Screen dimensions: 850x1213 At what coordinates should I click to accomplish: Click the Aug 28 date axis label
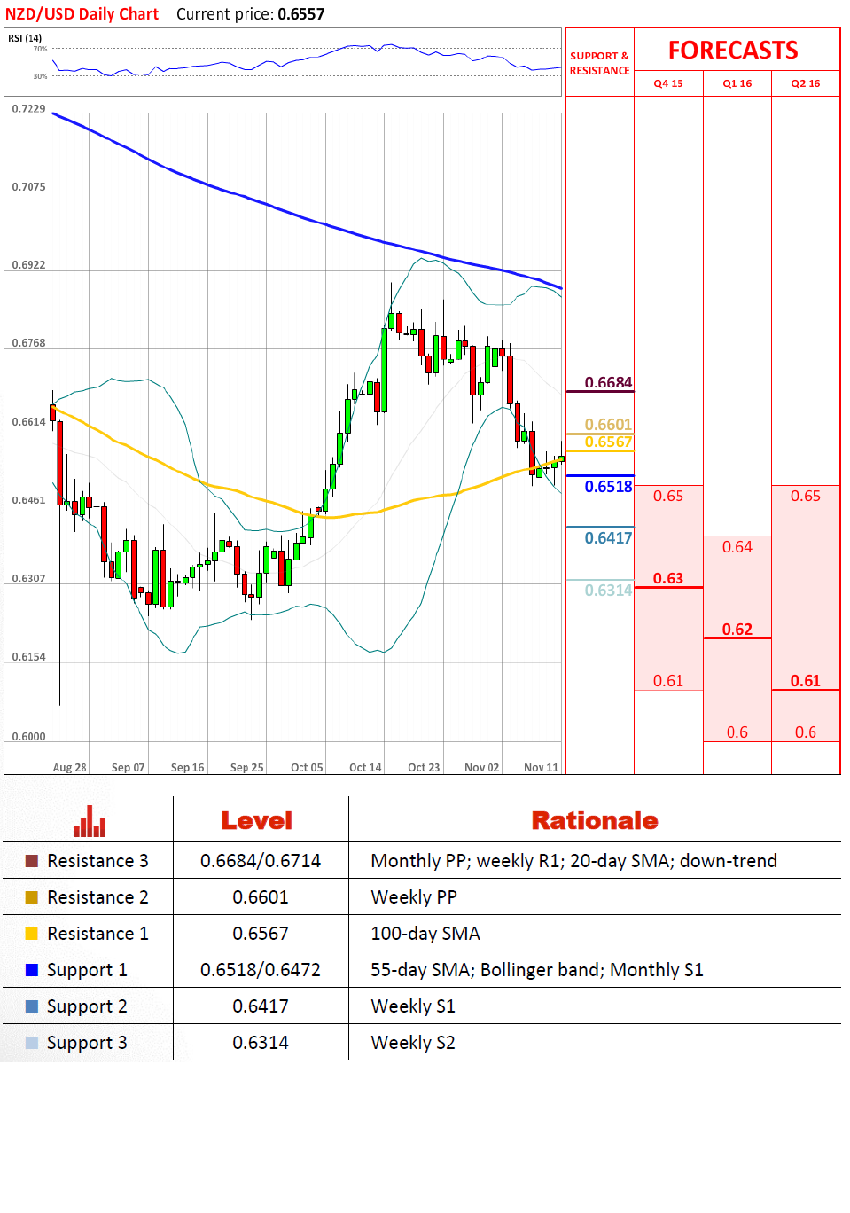pyautogui.click(x=69, y=768)
